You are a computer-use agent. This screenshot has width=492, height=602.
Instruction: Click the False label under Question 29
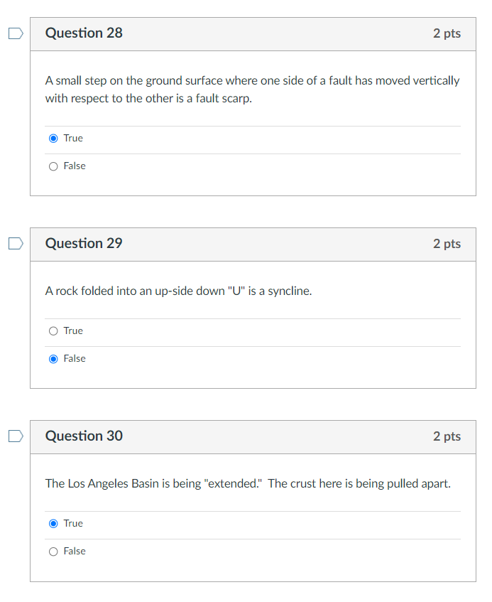(76, 358)
